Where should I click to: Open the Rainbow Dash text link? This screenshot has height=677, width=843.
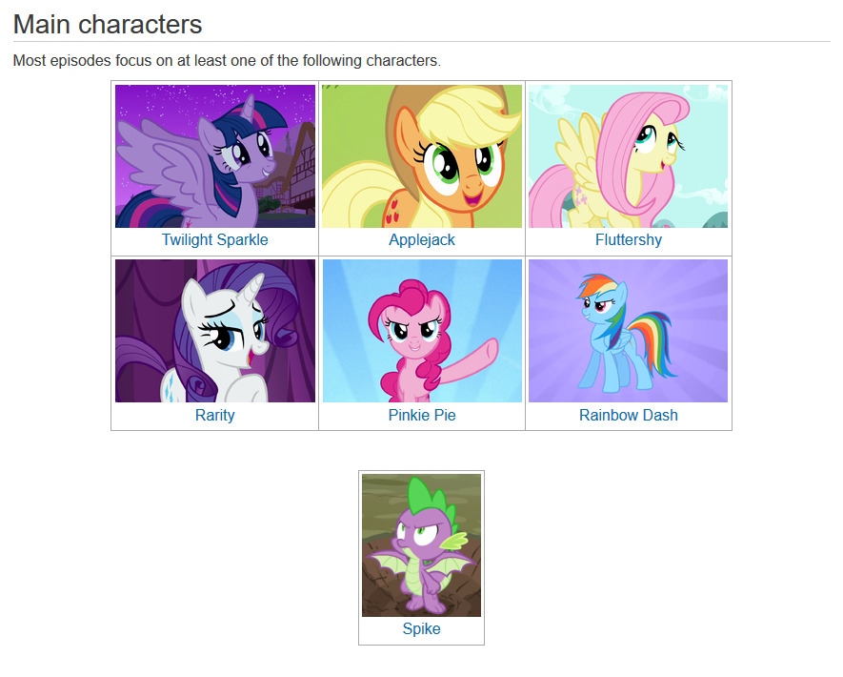pos(629,416)
